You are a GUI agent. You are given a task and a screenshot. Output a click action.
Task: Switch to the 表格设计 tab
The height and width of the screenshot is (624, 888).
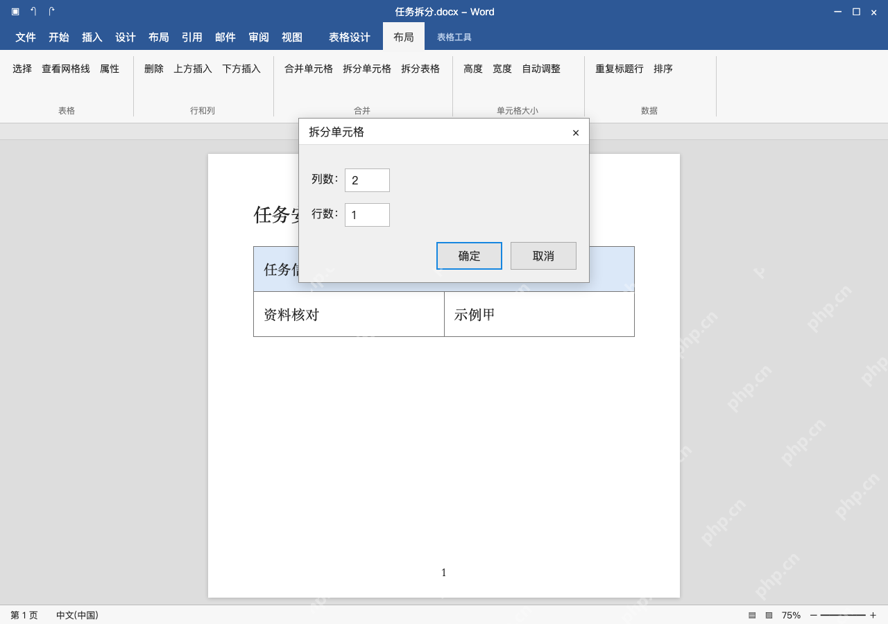coord(350,37)
